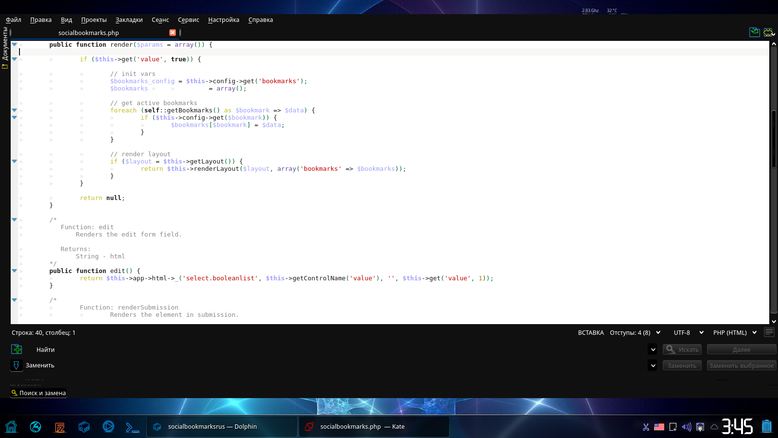Open the terminal from the taskbar
This screenshot has width=778, height=438.
point(132,427)
